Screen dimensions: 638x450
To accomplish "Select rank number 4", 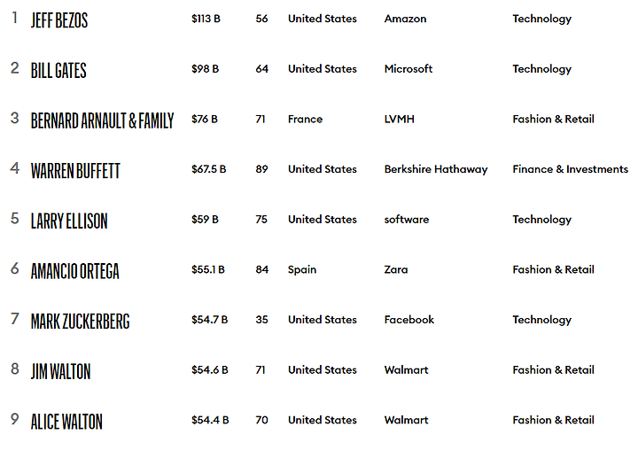I will [x=15, y=168].
